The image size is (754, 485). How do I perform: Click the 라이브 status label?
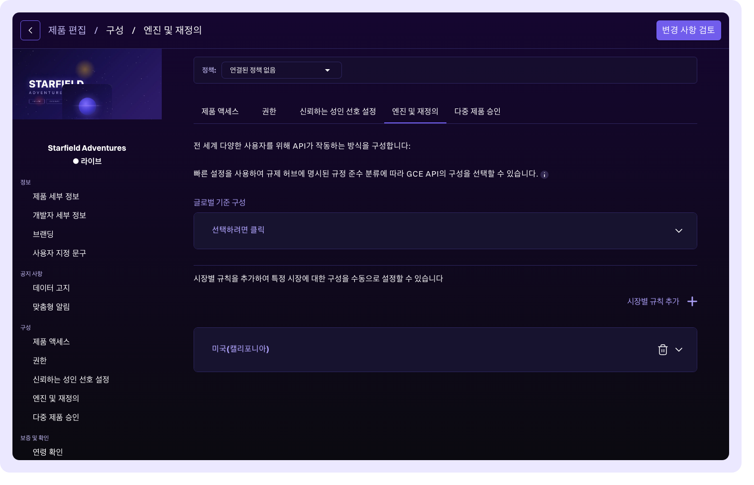(x=91, y=161)
